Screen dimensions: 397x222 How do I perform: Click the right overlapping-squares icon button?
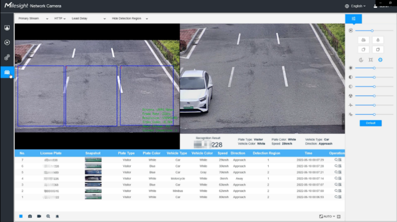point(378,50)
